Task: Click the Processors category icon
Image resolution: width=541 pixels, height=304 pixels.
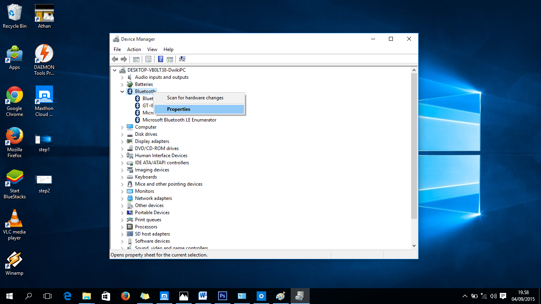Action: 130,227
